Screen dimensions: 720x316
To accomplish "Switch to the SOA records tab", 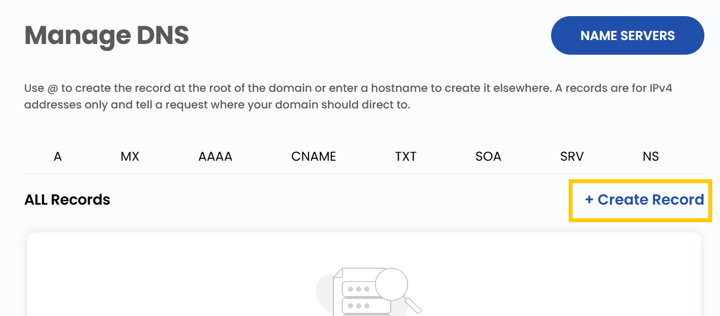I will click(x=488, y=156).
